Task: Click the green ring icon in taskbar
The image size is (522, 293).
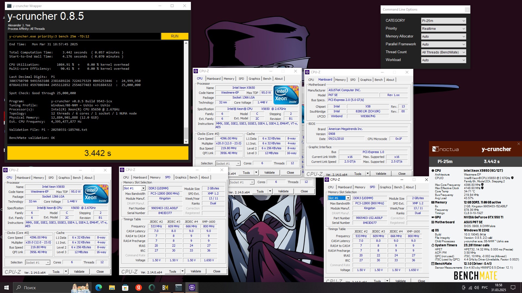Action: click(x=152, y=288)
